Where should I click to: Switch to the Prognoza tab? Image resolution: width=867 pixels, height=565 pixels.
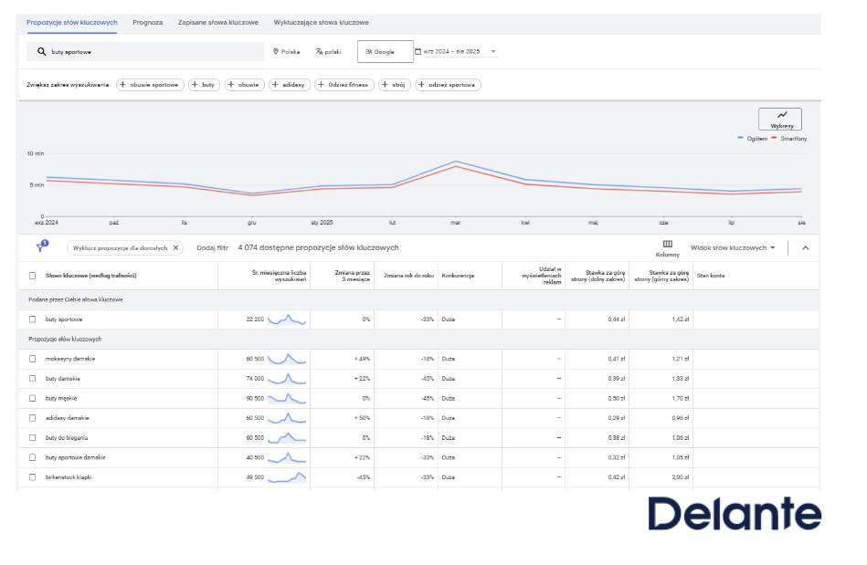tap(148, 22)
